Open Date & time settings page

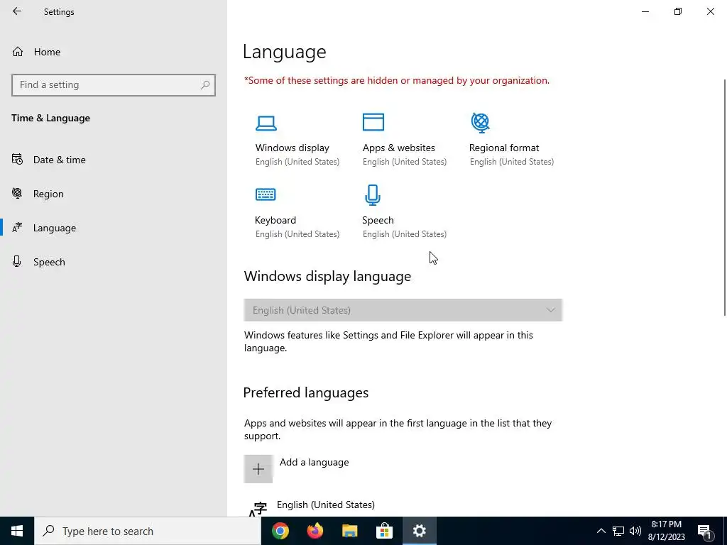pyautogui.click(x=60, y=160)
